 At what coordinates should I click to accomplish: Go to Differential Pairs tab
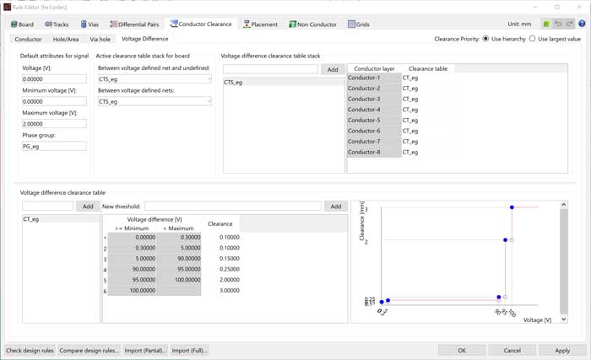134,24
